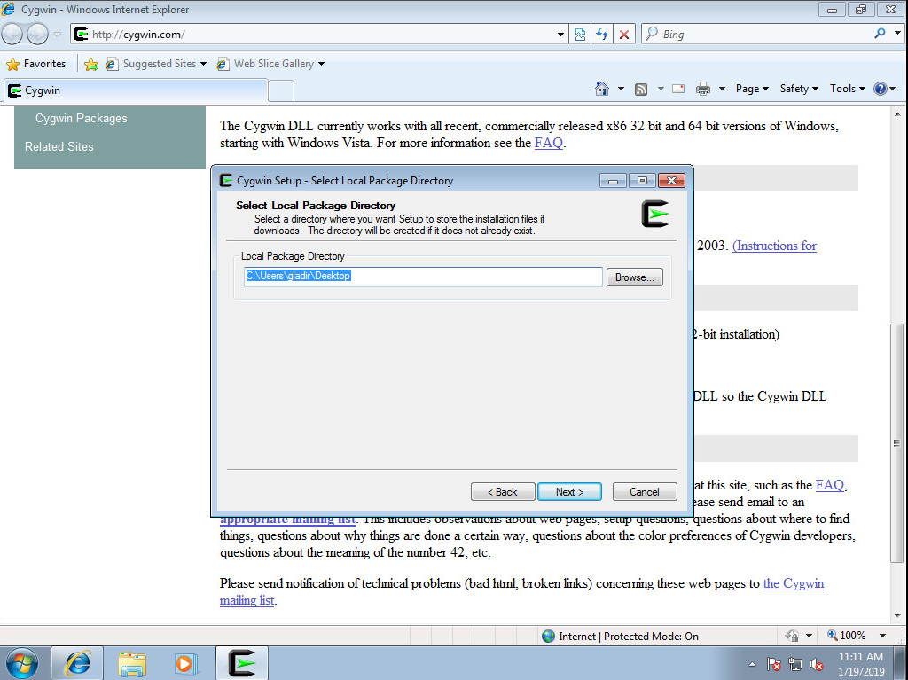Select the Cygwin browser tab
This screenshot has height=680, width=908.
[x=136, y=90]
